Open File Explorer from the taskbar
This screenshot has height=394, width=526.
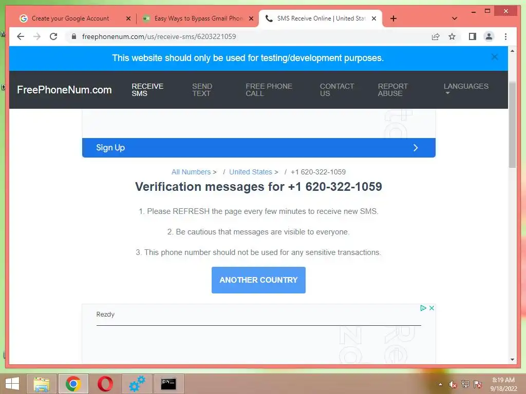(42, 384)
